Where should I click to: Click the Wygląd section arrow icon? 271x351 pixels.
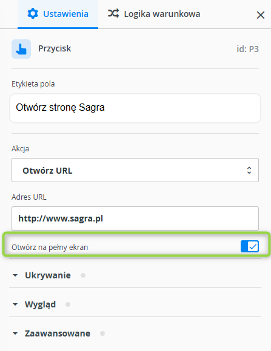pos(15,304)
